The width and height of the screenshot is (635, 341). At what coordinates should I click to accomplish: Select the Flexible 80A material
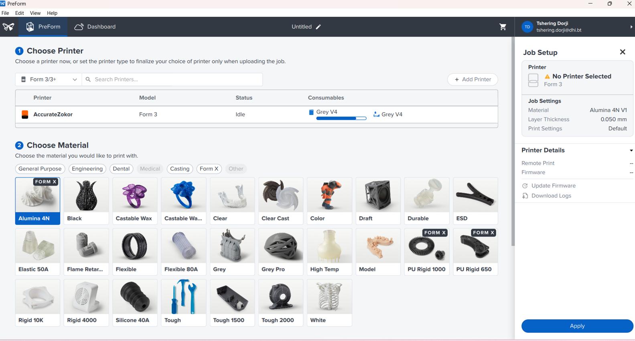coord(184,252)
